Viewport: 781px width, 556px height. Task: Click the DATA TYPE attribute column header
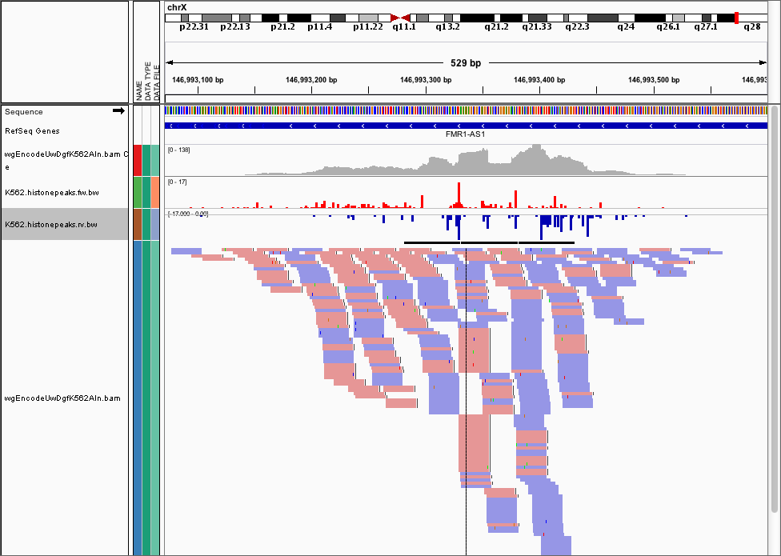click(x=147, y=80)
